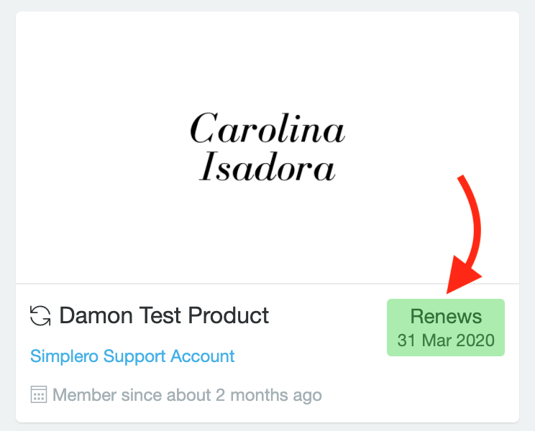Open the Carolina Isadora logo image
Viewport: 535px width, 431px height.
tap(267, 147)
